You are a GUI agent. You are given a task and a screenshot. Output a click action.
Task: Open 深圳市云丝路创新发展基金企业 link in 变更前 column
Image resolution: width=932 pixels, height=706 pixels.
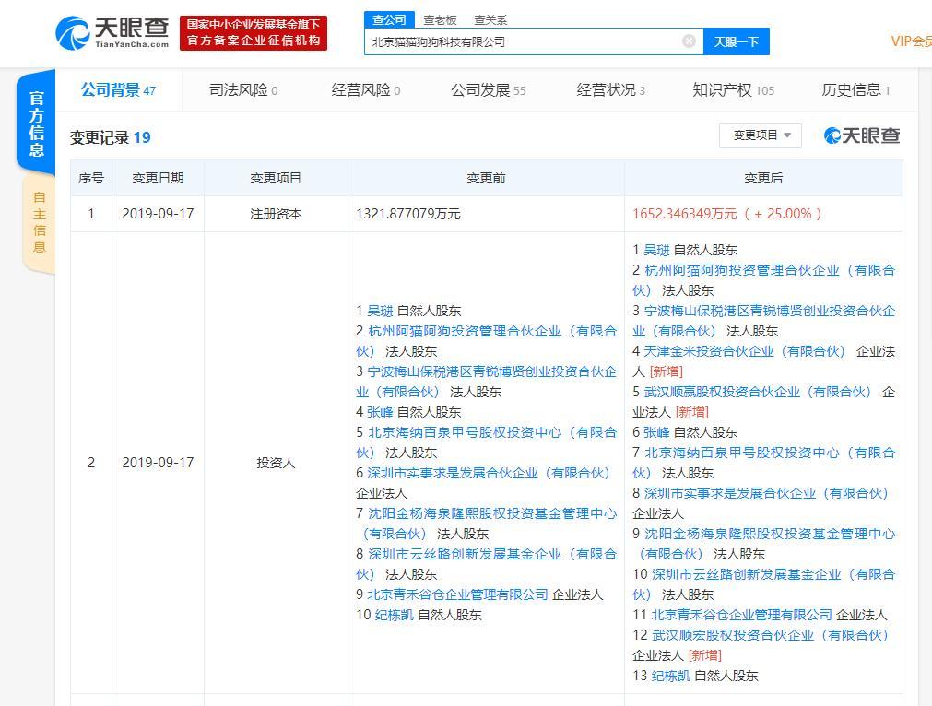tap(486, 564)
